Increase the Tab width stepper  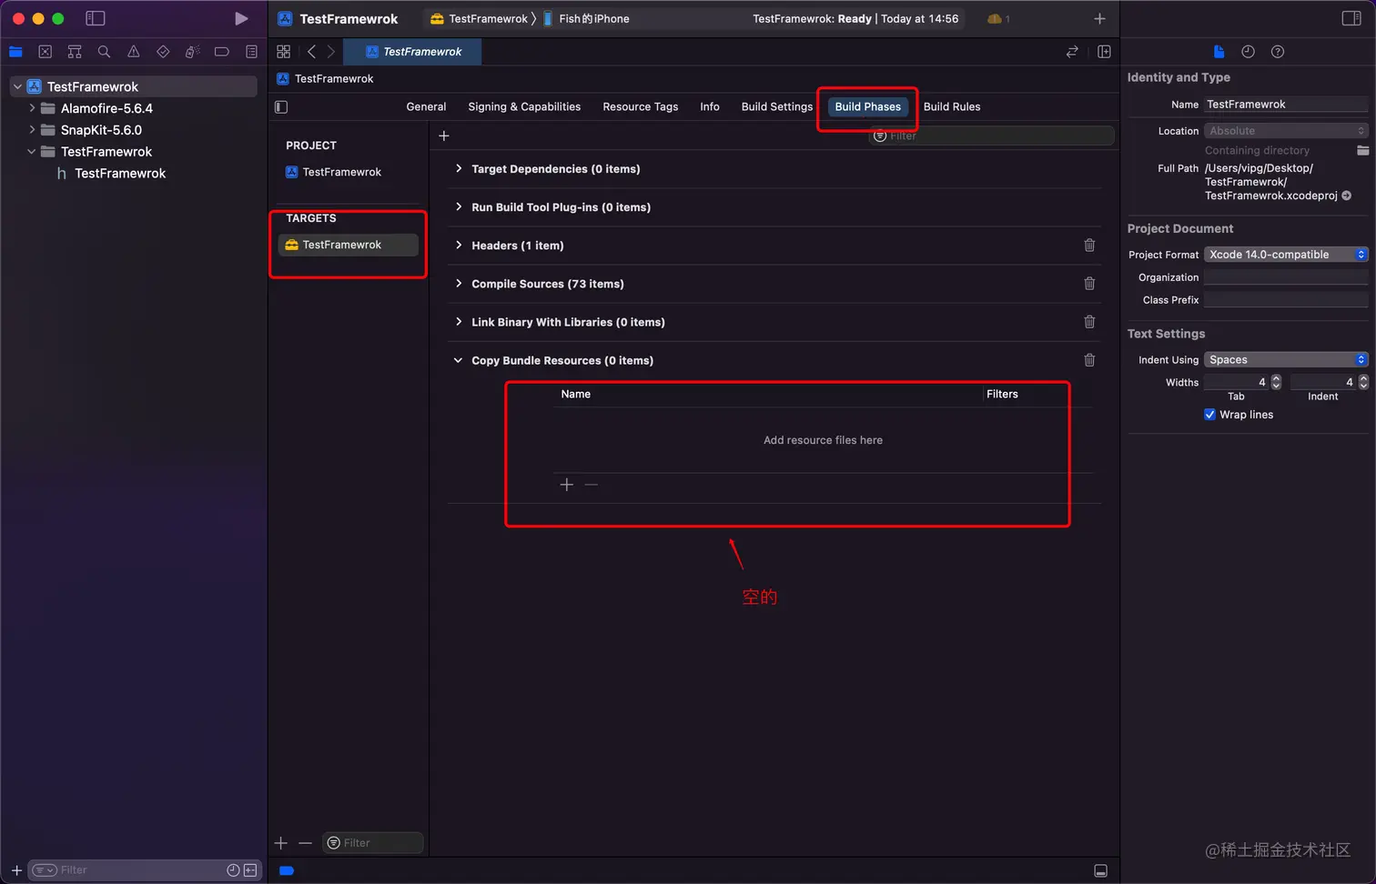tap(1276, 378)
